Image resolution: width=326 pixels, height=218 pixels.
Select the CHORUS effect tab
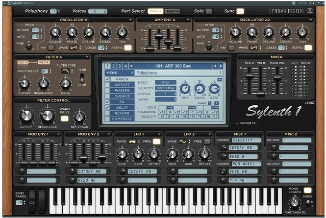(x=122, y=96)
